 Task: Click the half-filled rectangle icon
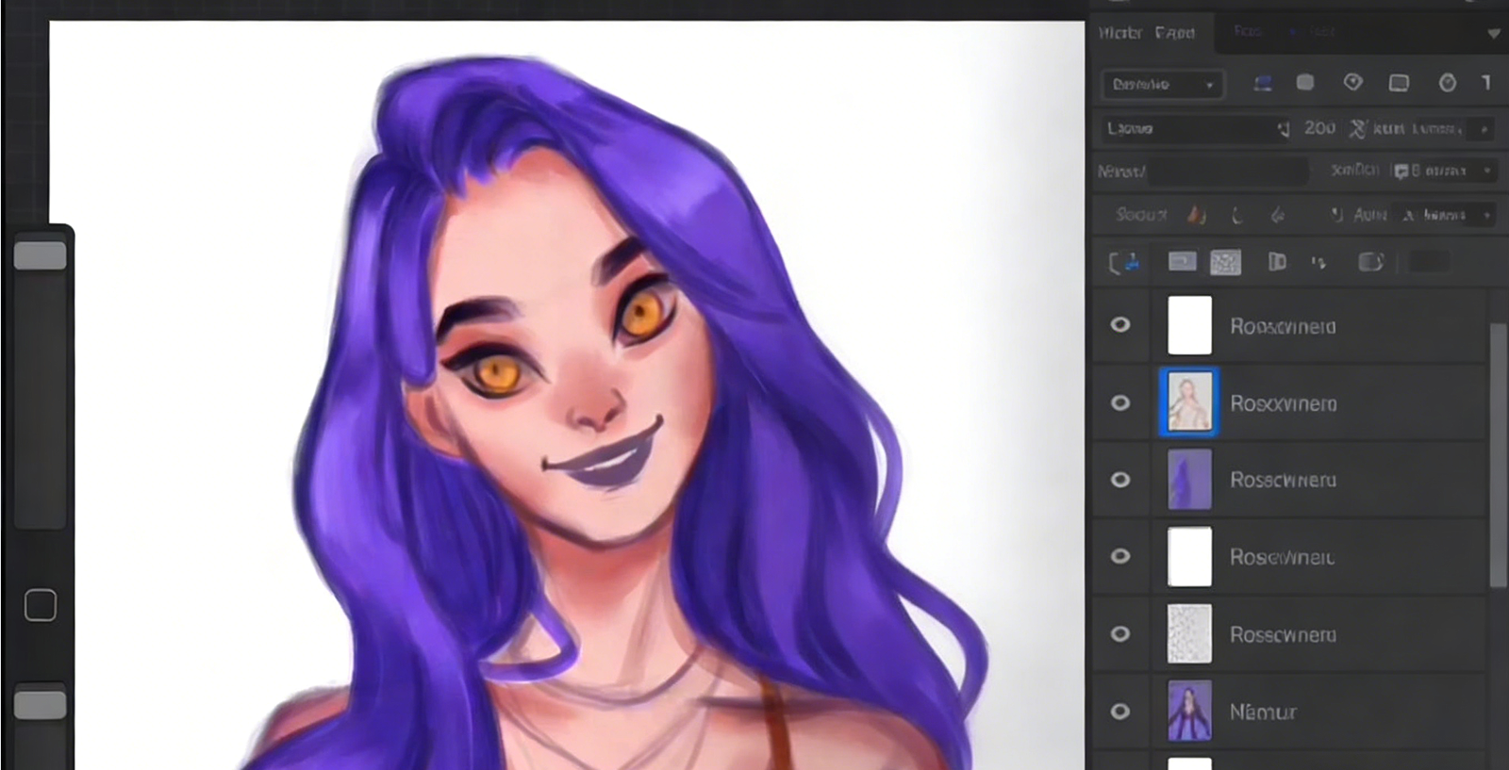tap(1277, 262)
